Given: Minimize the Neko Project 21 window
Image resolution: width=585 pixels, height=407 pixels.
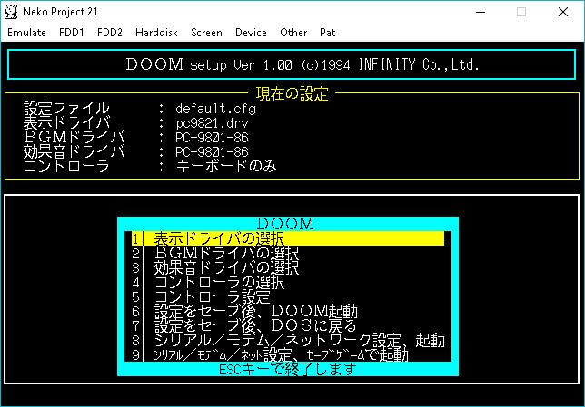Looking at the screenshot, I should coord(481,12).
